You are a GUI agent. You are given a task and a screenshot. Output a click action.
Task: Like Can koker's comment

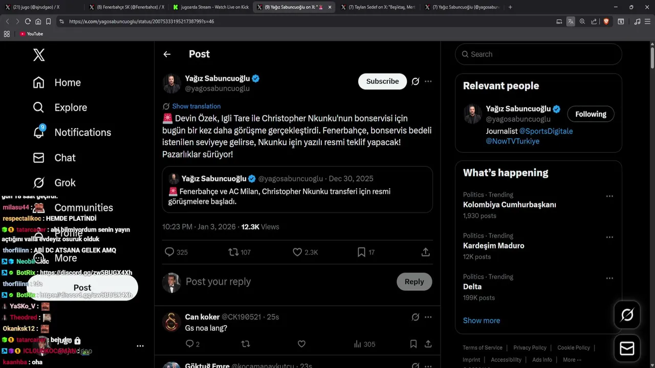(301, 344)
